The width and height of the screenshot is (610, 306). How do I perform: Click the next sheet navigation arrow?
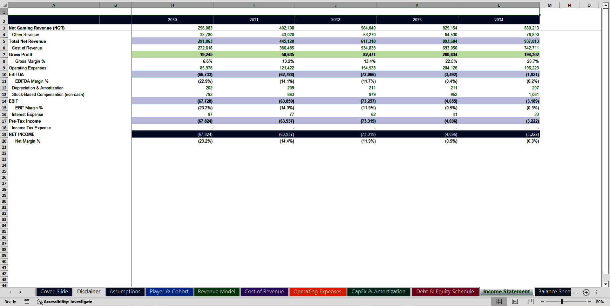[x=20, y=292]
